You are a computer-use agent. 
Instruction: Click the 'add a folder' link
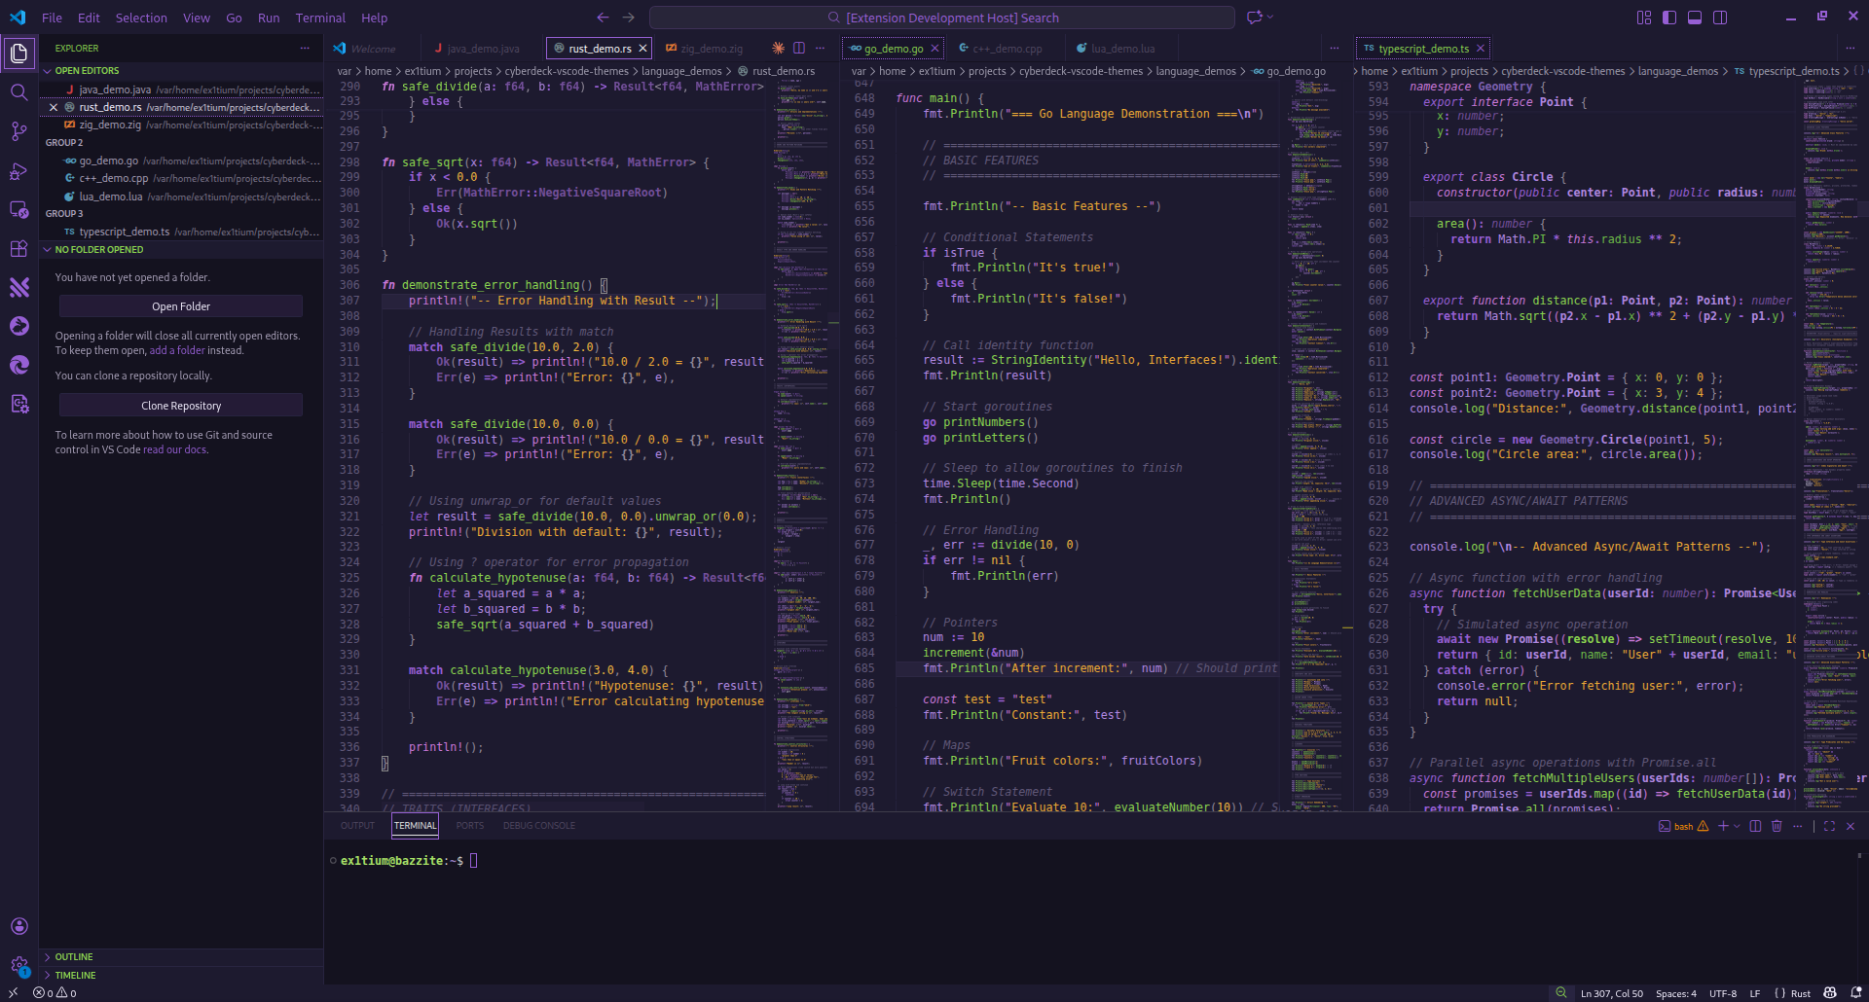177,350
